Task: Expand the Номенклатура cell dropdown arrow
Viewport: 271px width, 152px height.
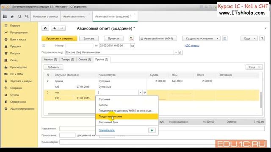Action: (x=140, y=92)
